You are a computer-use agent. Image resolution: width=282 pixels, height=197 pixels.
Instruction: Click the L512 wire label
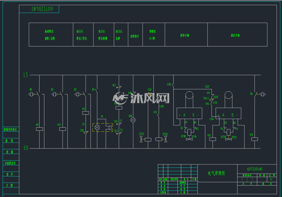(x=216, y=97)
